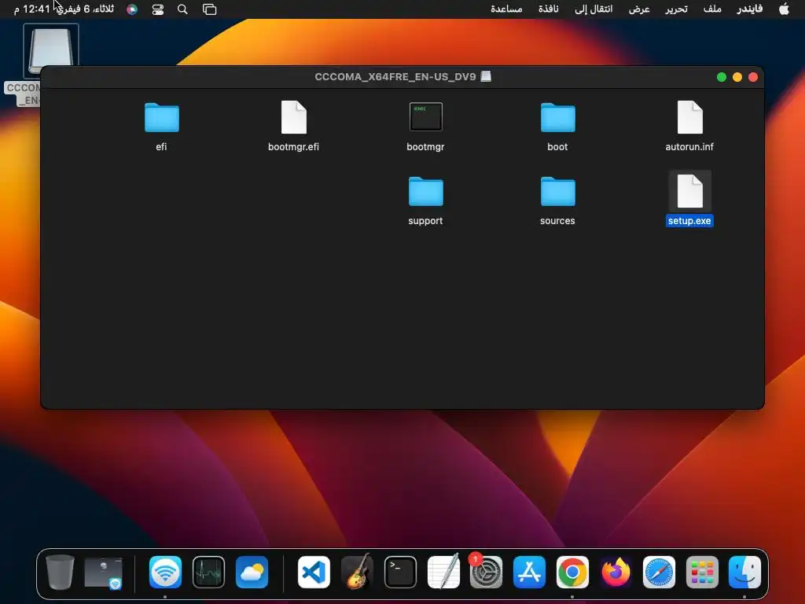
Task: Launch the App Store from the Dock
Action: [529, 572]
